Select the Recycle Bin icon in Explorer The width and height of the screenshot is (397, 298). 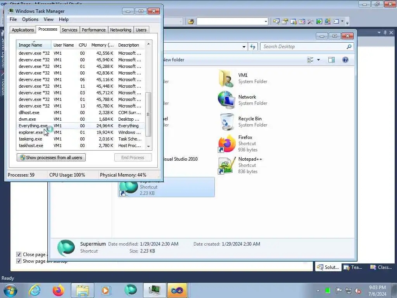click(226, 122)
